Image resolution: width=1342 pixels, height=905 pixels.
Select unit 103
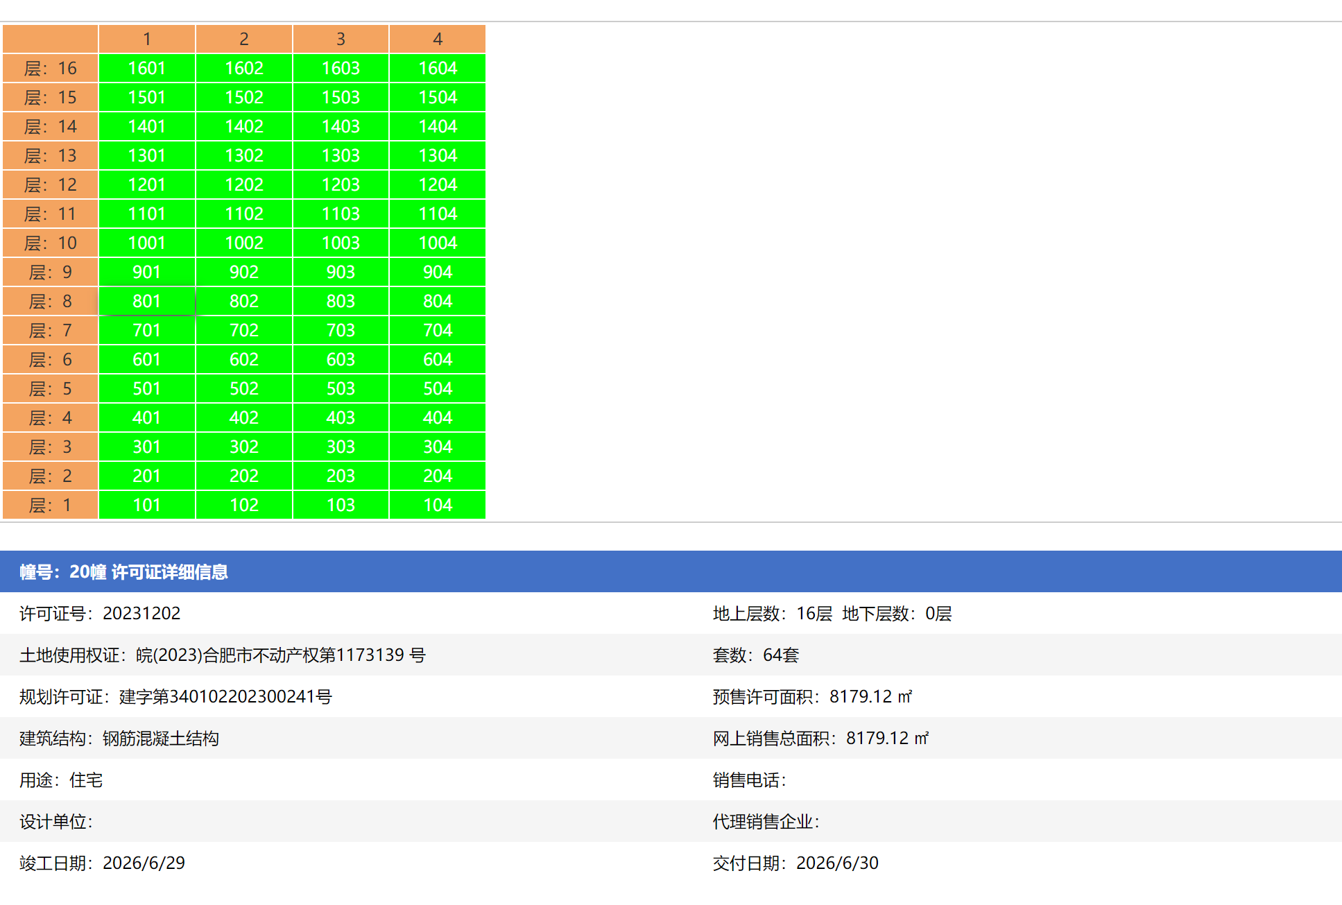tap(341, 505)
